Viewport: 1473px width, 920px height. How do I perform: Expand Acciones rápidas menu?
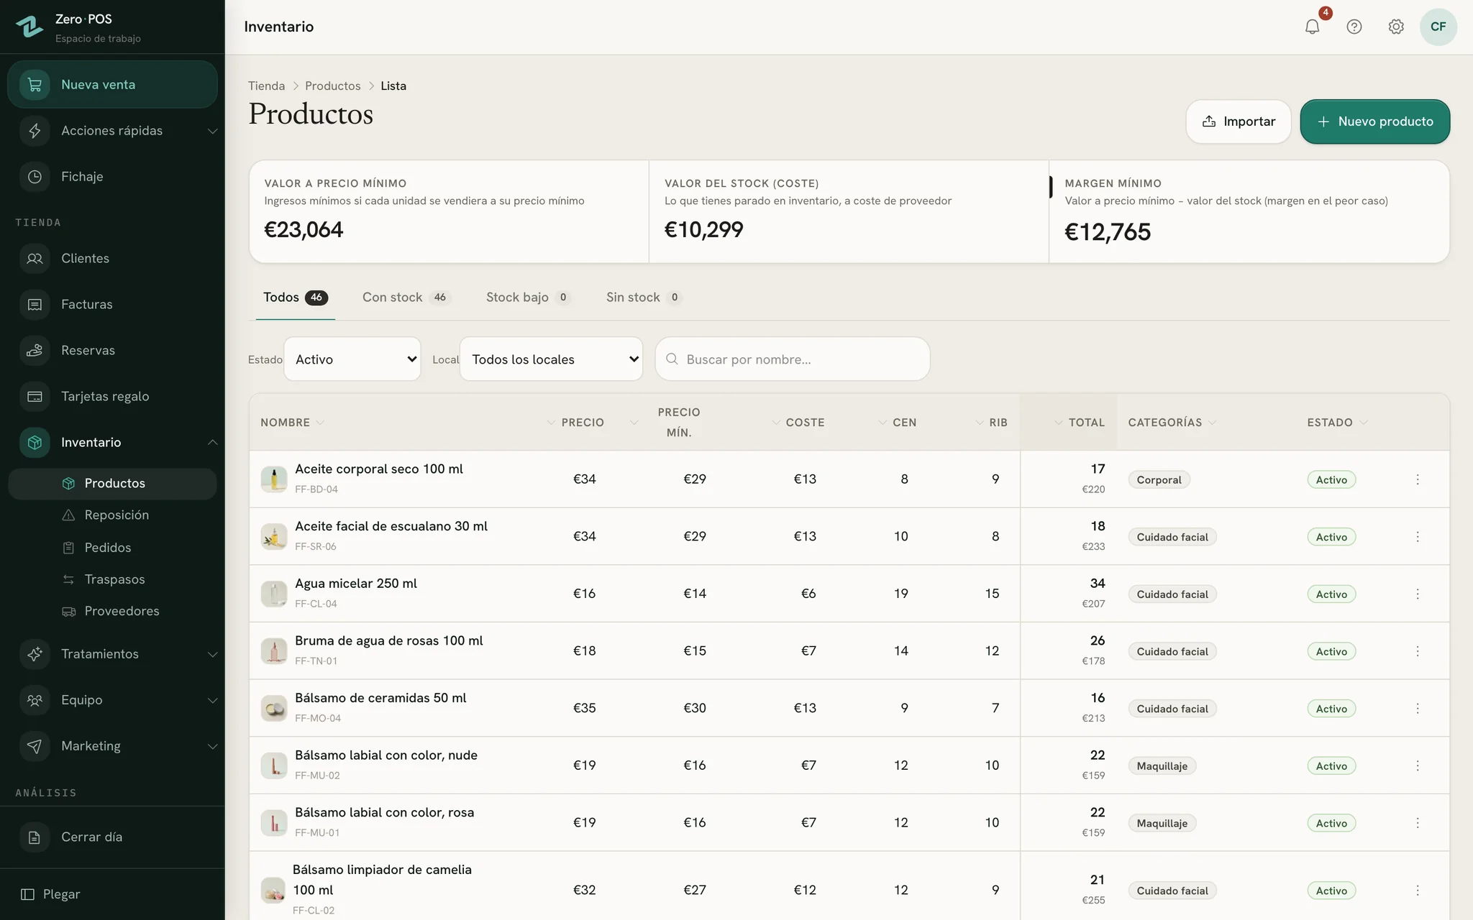[x=112, y=131]
